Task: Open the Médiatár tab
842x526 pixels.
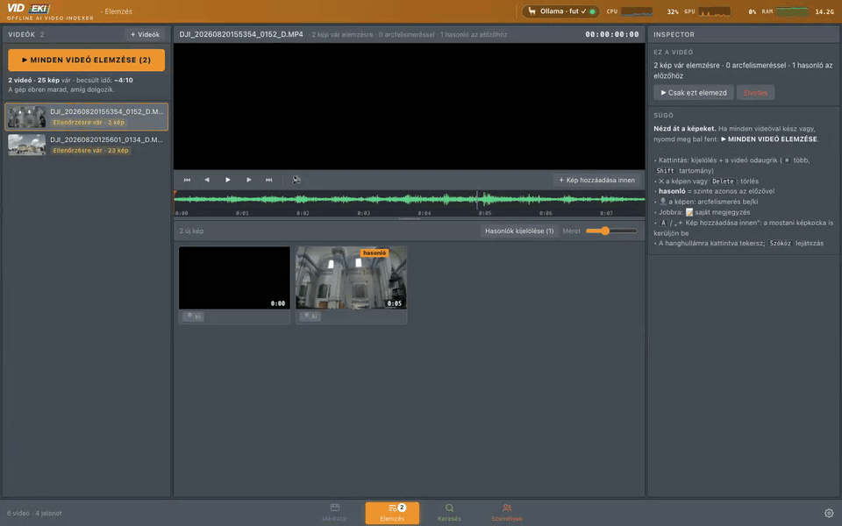Action: click(x=334, y=513)
